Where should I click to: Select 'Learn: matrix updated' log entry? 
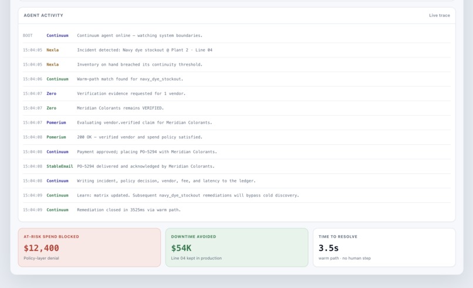tap(237, 195)
